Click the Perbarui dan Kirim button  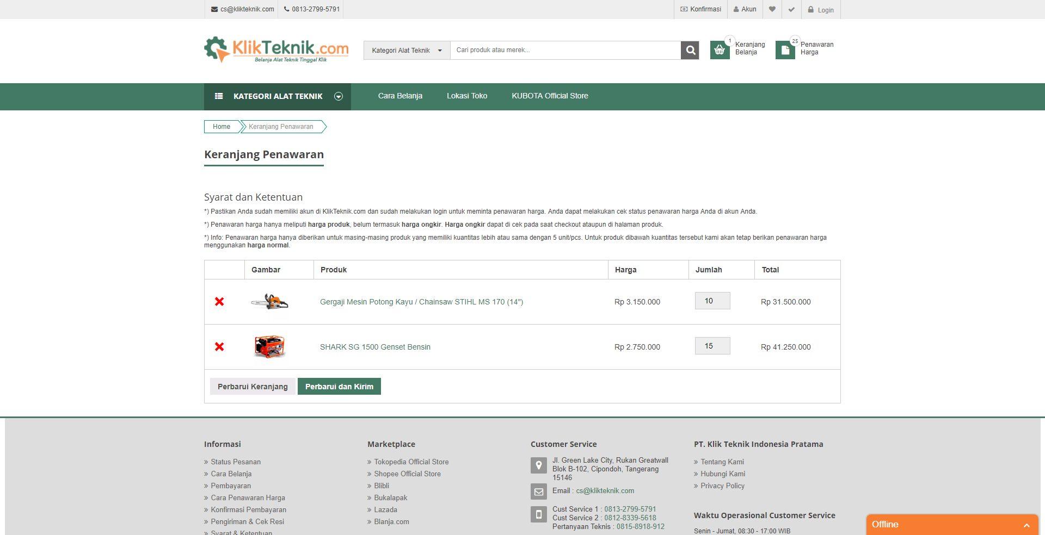339,387
